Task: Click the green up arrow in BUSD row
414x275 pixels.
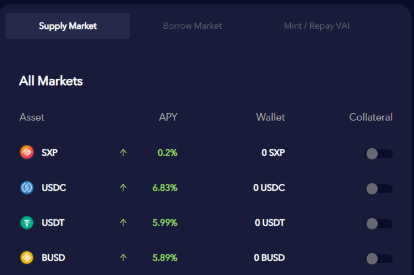Action: point(123,257)
